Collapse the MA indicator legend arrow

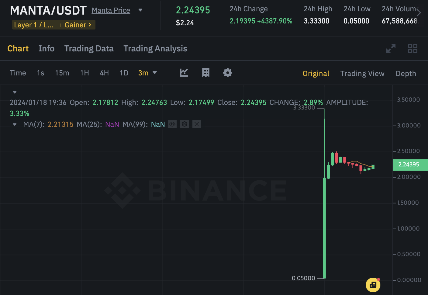click(15, 124)
